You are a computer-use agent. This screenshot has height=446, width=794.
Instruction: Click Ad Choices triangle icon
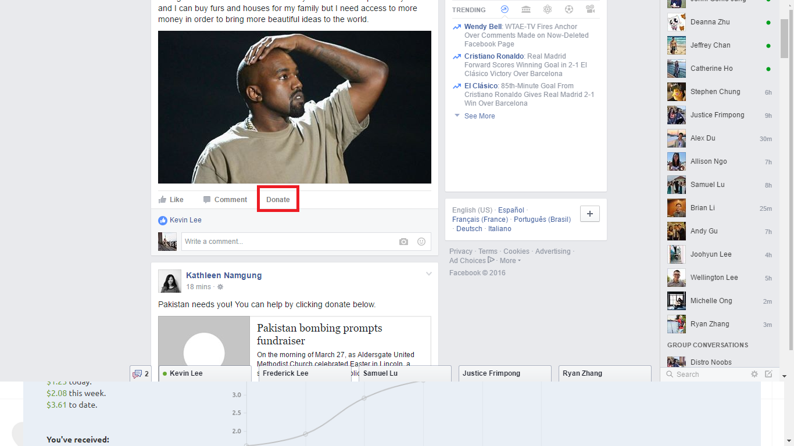click(491, 260)
